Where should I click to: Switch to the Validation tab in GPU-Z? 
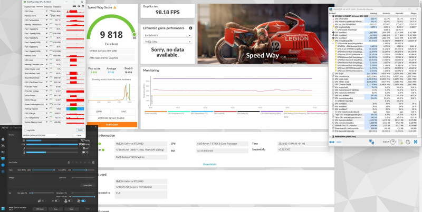[x=57, y=7]
